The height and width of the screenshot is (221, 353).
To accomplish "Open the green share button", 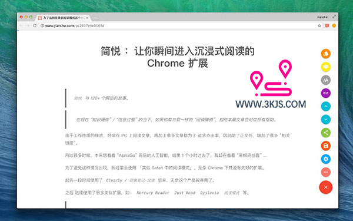I will tap(325, 133).
